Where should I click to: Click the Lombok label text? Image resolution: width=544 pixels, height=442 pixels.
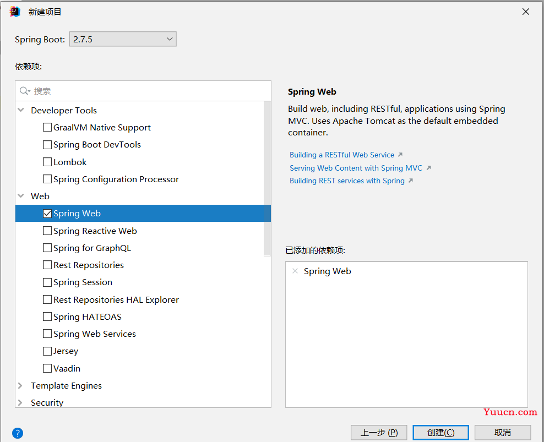[70, 162]
